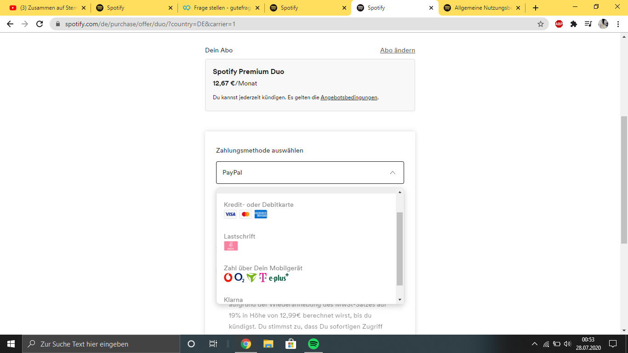Click the dropdown list scroll-down arrow
The image size is (628, 353).
tap(400, 300)
